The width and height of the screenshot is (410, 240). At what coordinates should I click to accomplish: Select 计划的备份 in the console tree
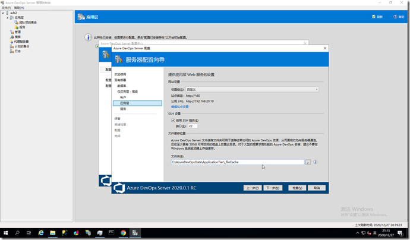[22, 46]
